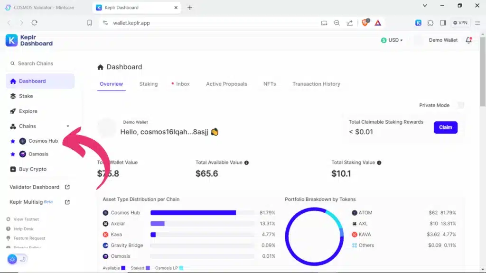This screenshot has width=486, height=273.
Task: Toggle the Brave VPN button
Action: pyautogui.click(x=460, y=23)
